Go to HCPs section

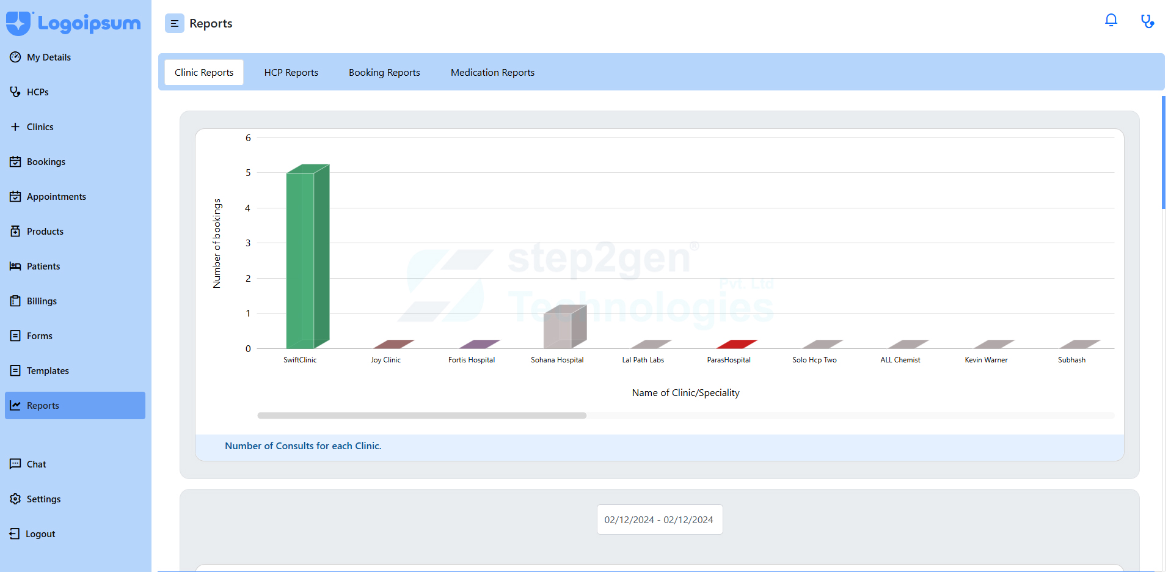[75, 92]
